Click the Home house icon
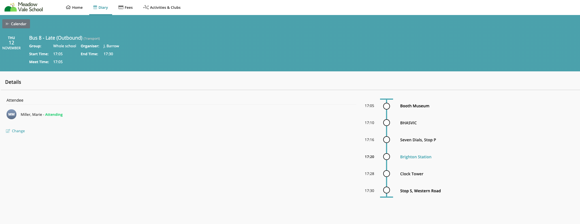 pyautogui.click(x=68, y=7)
